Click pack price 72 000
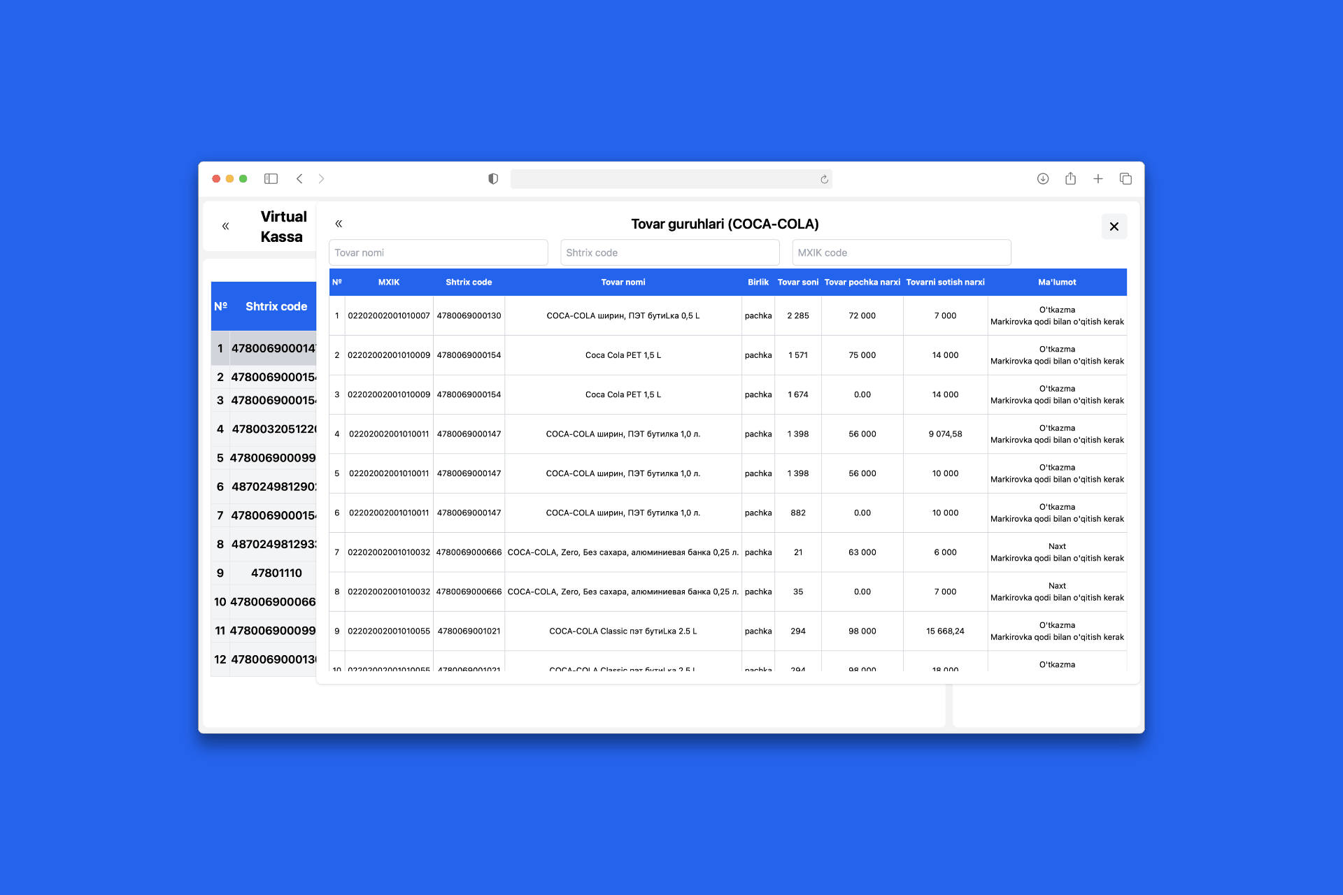The image size is (1343, 895). coord(862,316)
